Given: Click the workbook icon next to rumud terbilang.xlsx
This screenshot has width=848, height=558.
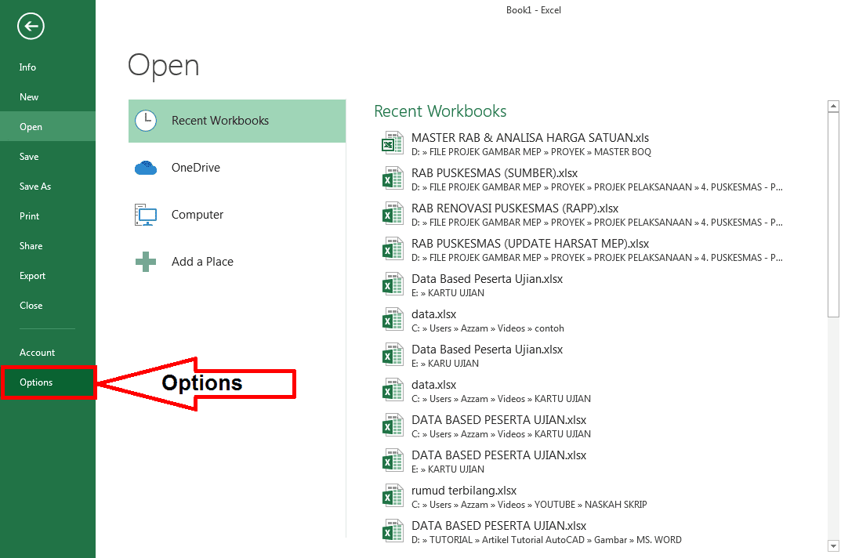Looking at the screenshot, I should click(x=393, y=495).
